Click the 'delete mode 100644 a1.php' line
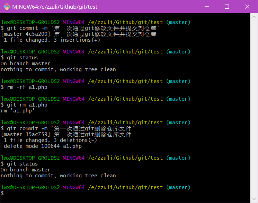The width and height of the screenshot is (258, 203). (x=43, y=146)
